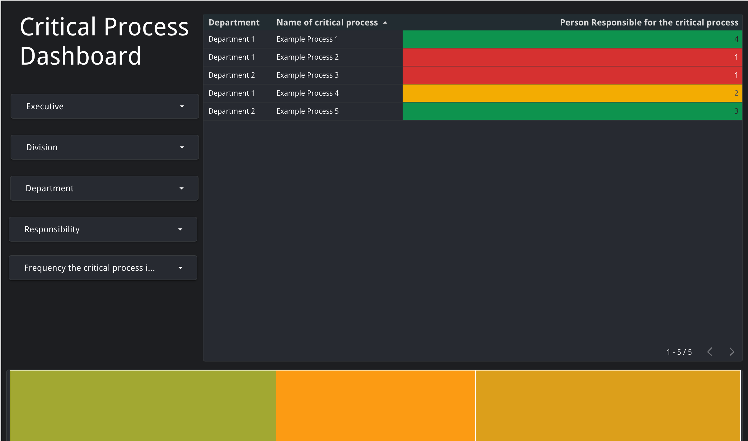This screenshot has height=441, width=748.
Task: Expand the Responsibility dropdown filter
Action: (x=103, y=229)
